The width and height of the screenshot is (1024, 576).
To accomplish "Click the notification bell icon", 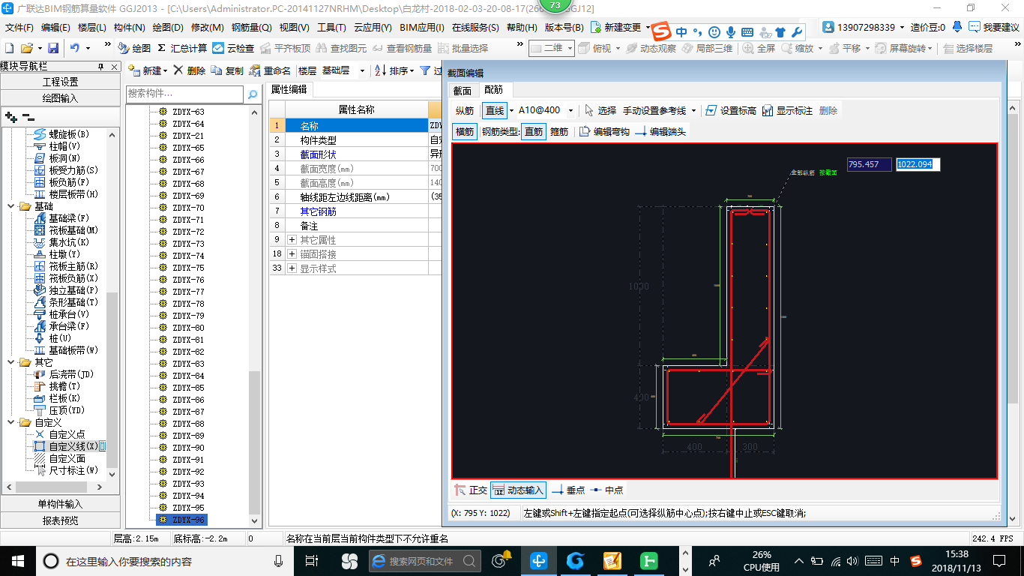I will coord(957,27).
